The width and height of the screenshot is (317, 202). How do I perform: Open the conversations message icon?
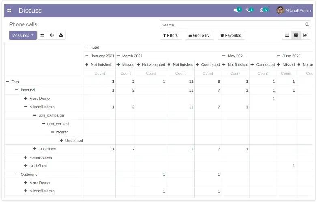coord(236,10)
